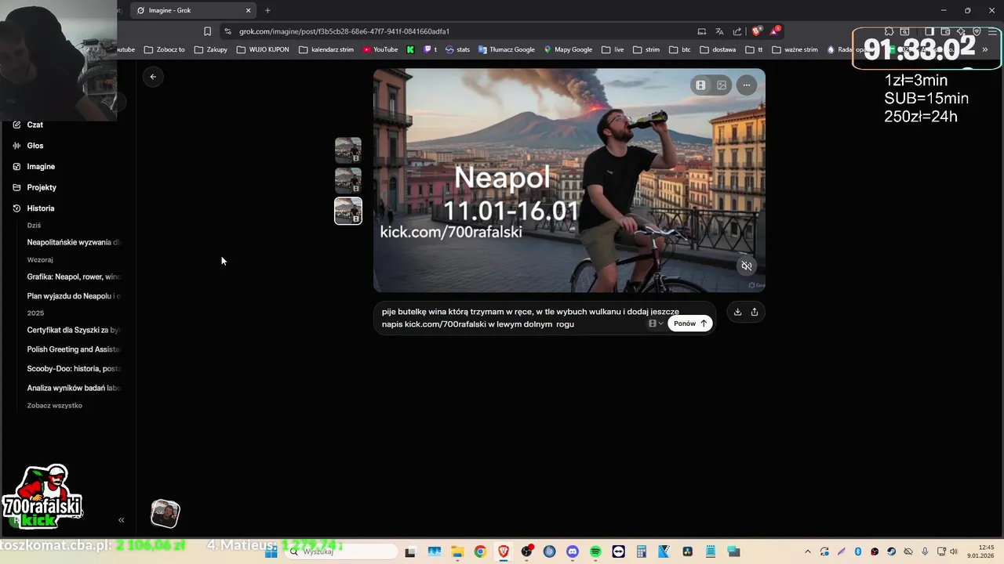Open the Plan wyjazdu do Neapolu conversation
This screenshot has width=1004, height=564.
[x=74, y=296]
